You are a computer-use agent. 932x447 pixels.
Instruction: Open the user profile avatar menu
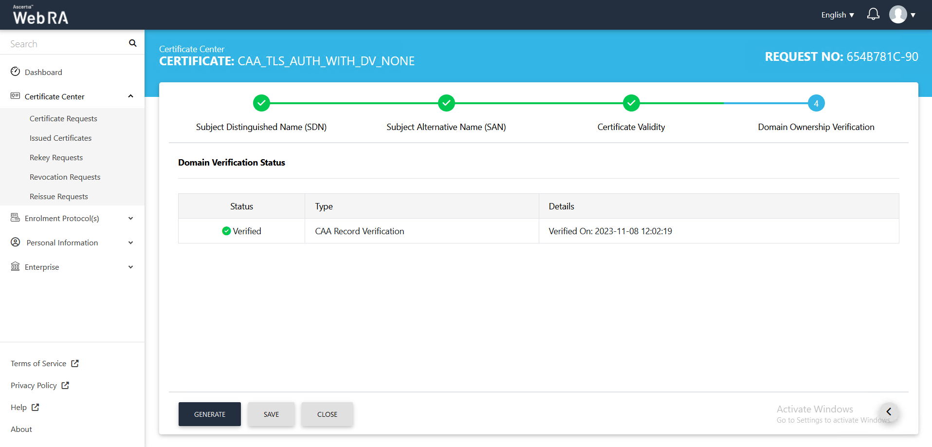coord(898,15)
